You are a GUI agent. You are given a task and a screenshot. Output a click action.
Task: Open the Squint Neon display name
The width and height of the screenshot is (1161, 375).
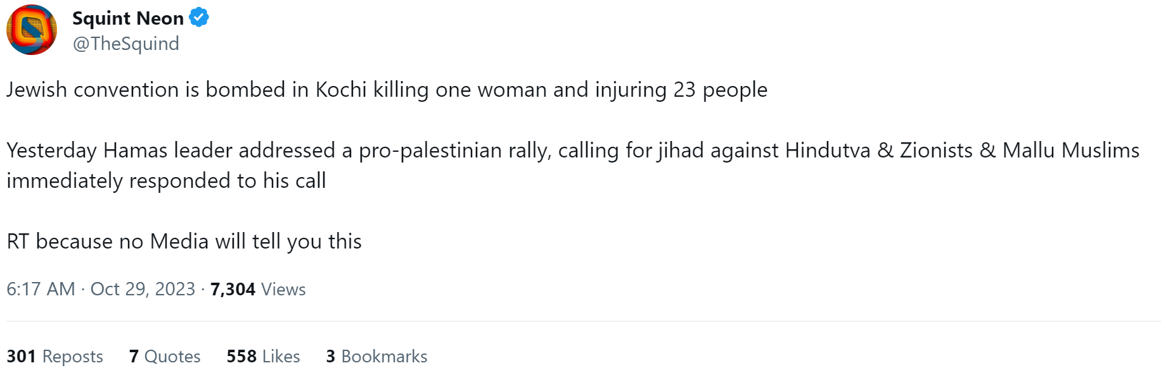pyautogui.click(x=128, y=18)
